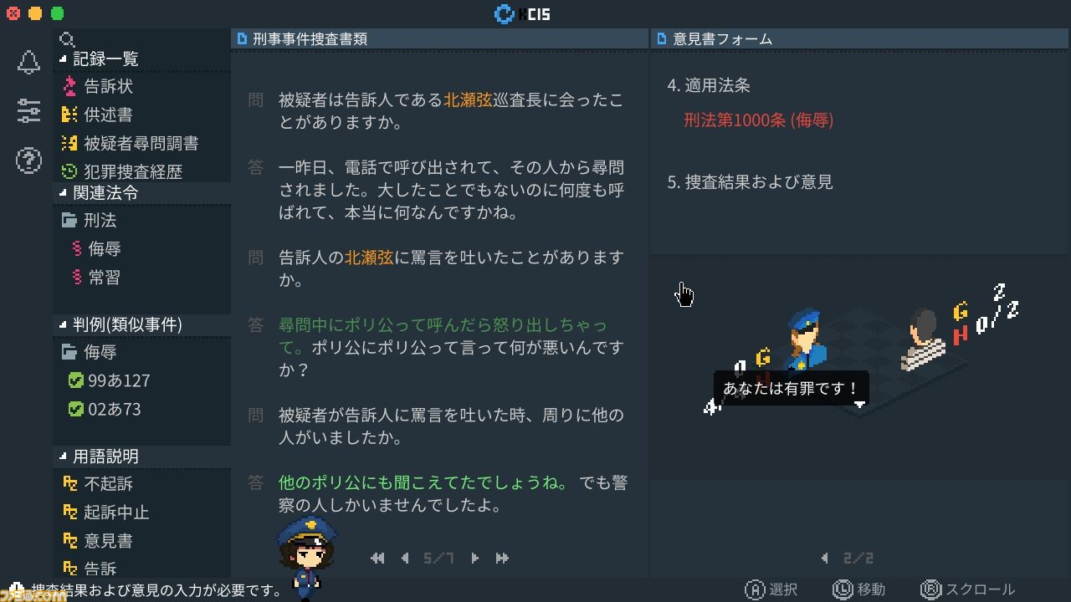Open the 被疑者尋問調書 record
Screen dimensions: 1071x602
pos(130,143)
